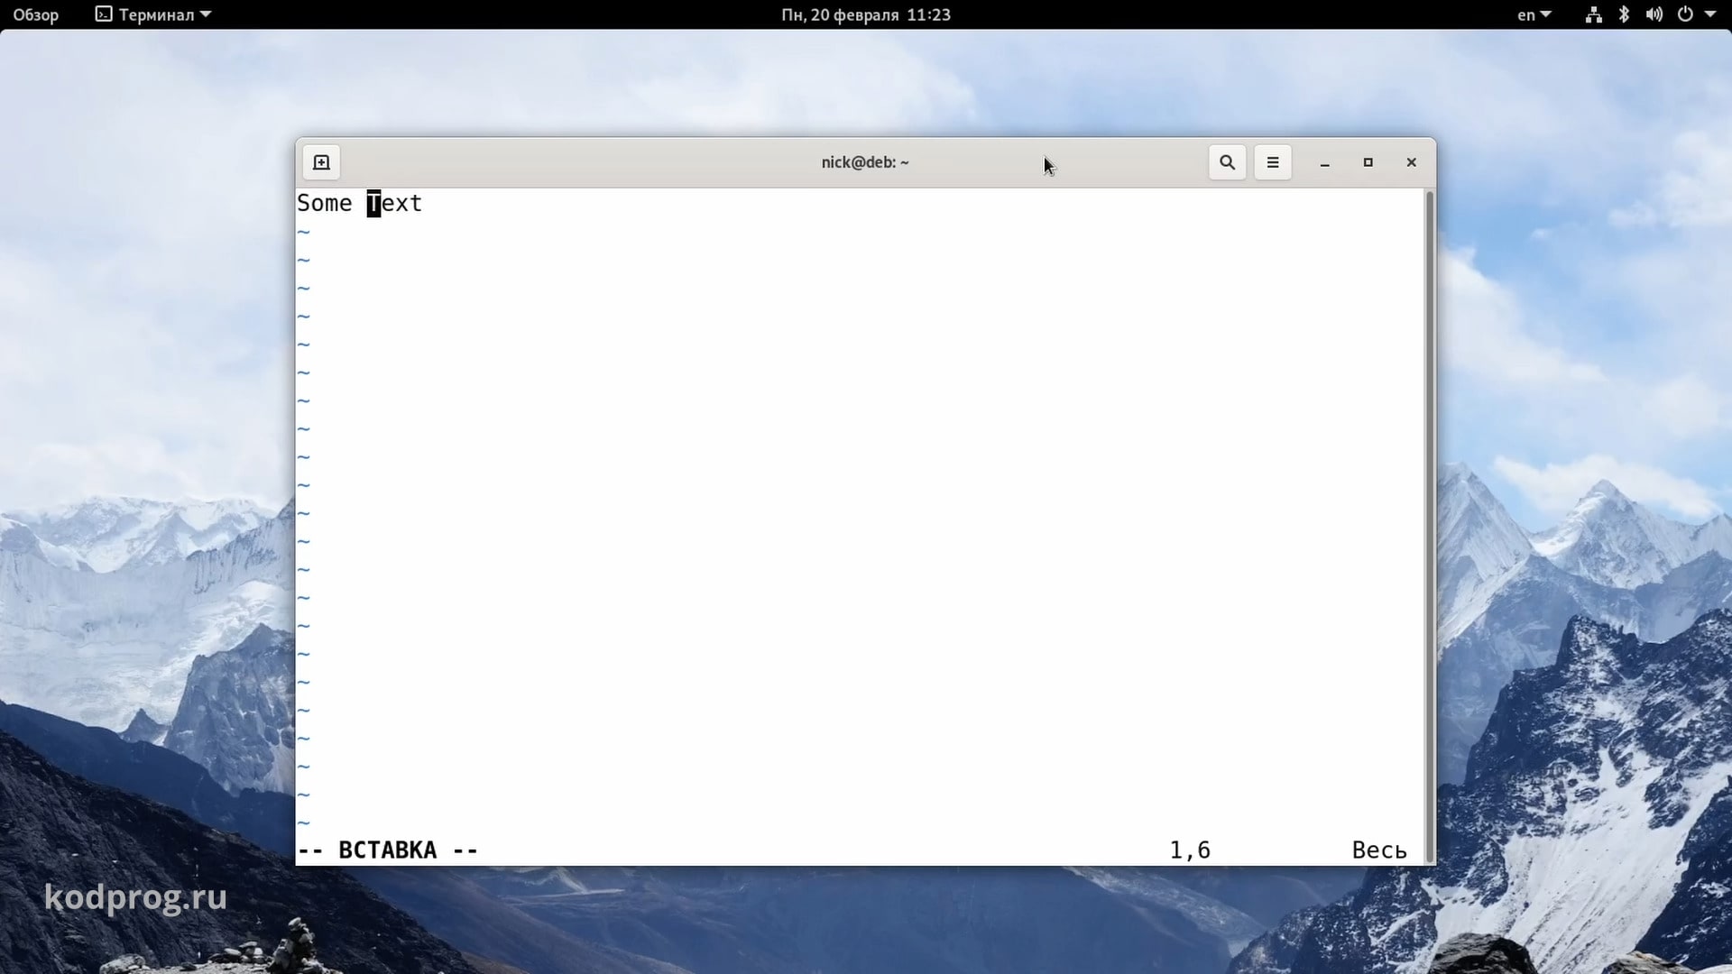Click the cursor position "1,6" indicator
Screen dimensions: 1732x974
1190,850
